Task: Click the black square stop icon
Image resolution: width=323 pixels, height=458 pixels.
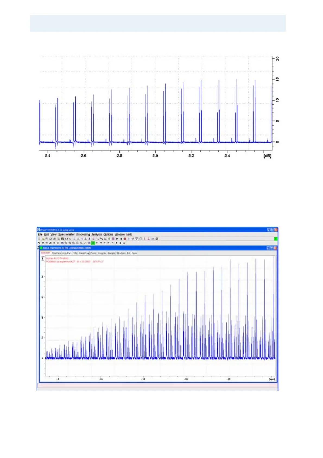Action: (x=121, y=239)
